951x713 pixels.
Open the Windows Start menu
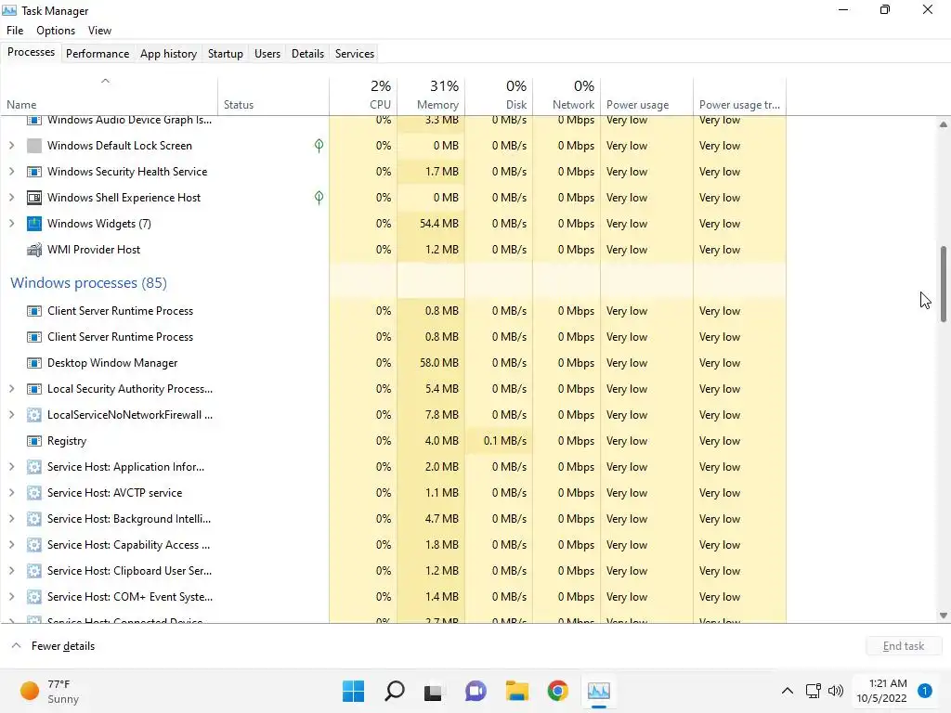(x=353, y=691)
